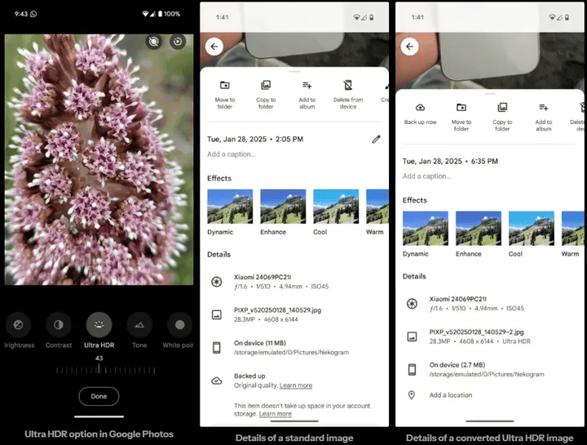This screenshot has width=587, height=445.
Task: Click Add a caption field under 6:35 PM date
Action: coord(426,176)
